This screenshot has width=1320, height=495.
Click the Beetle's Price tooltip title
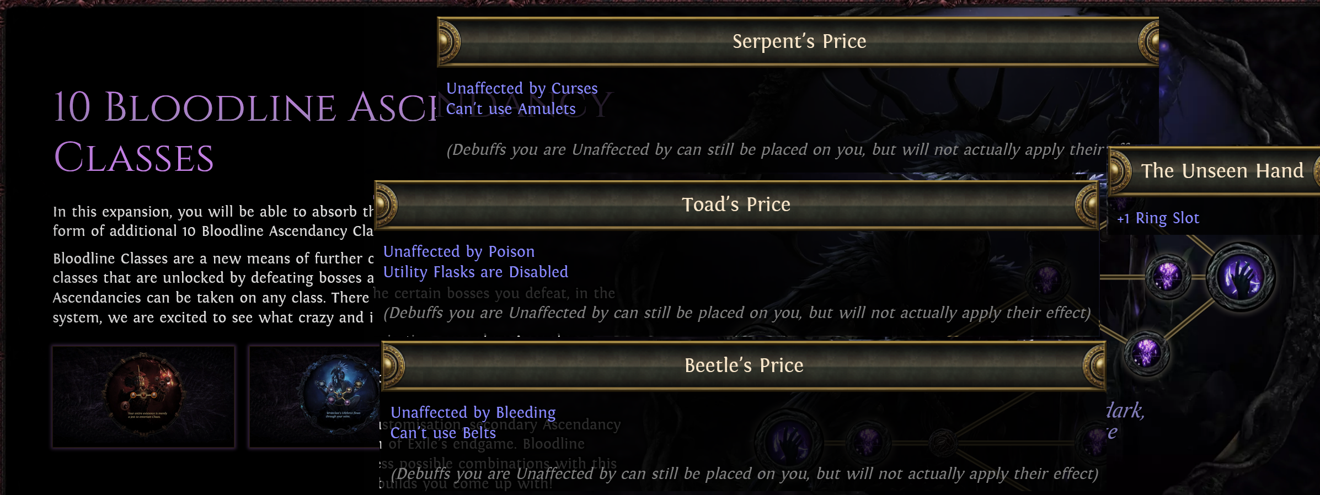pos(744,365)
